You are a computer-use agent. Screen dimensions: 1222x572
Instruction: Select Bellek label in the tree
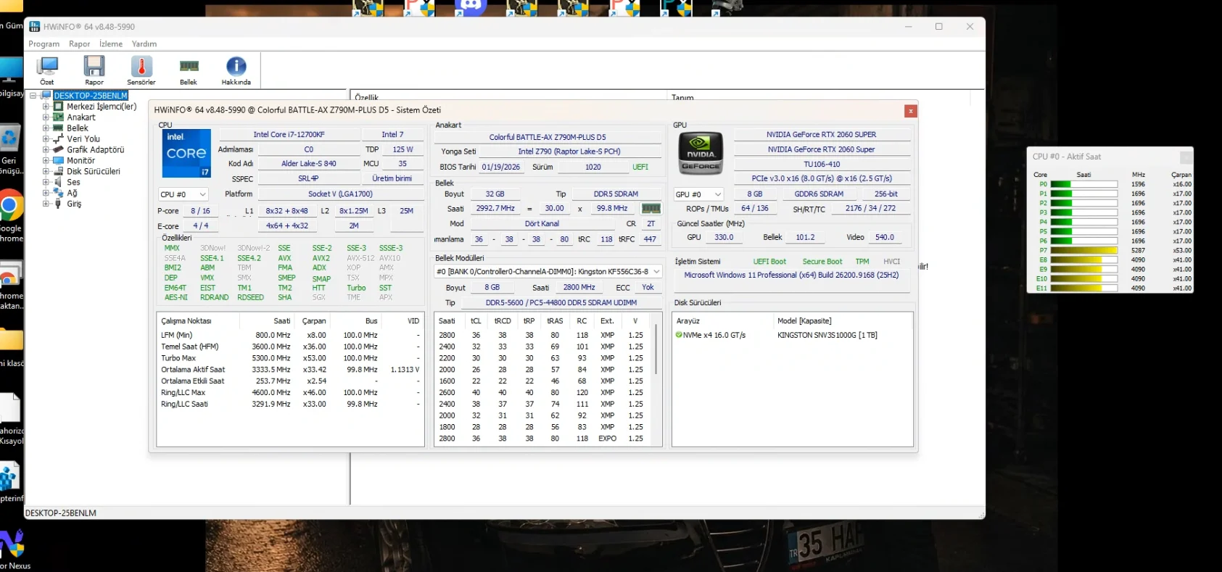click(x=78, y=128)
